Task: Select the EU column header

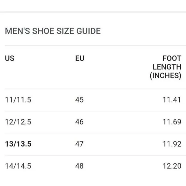Action: click(80, 58)
